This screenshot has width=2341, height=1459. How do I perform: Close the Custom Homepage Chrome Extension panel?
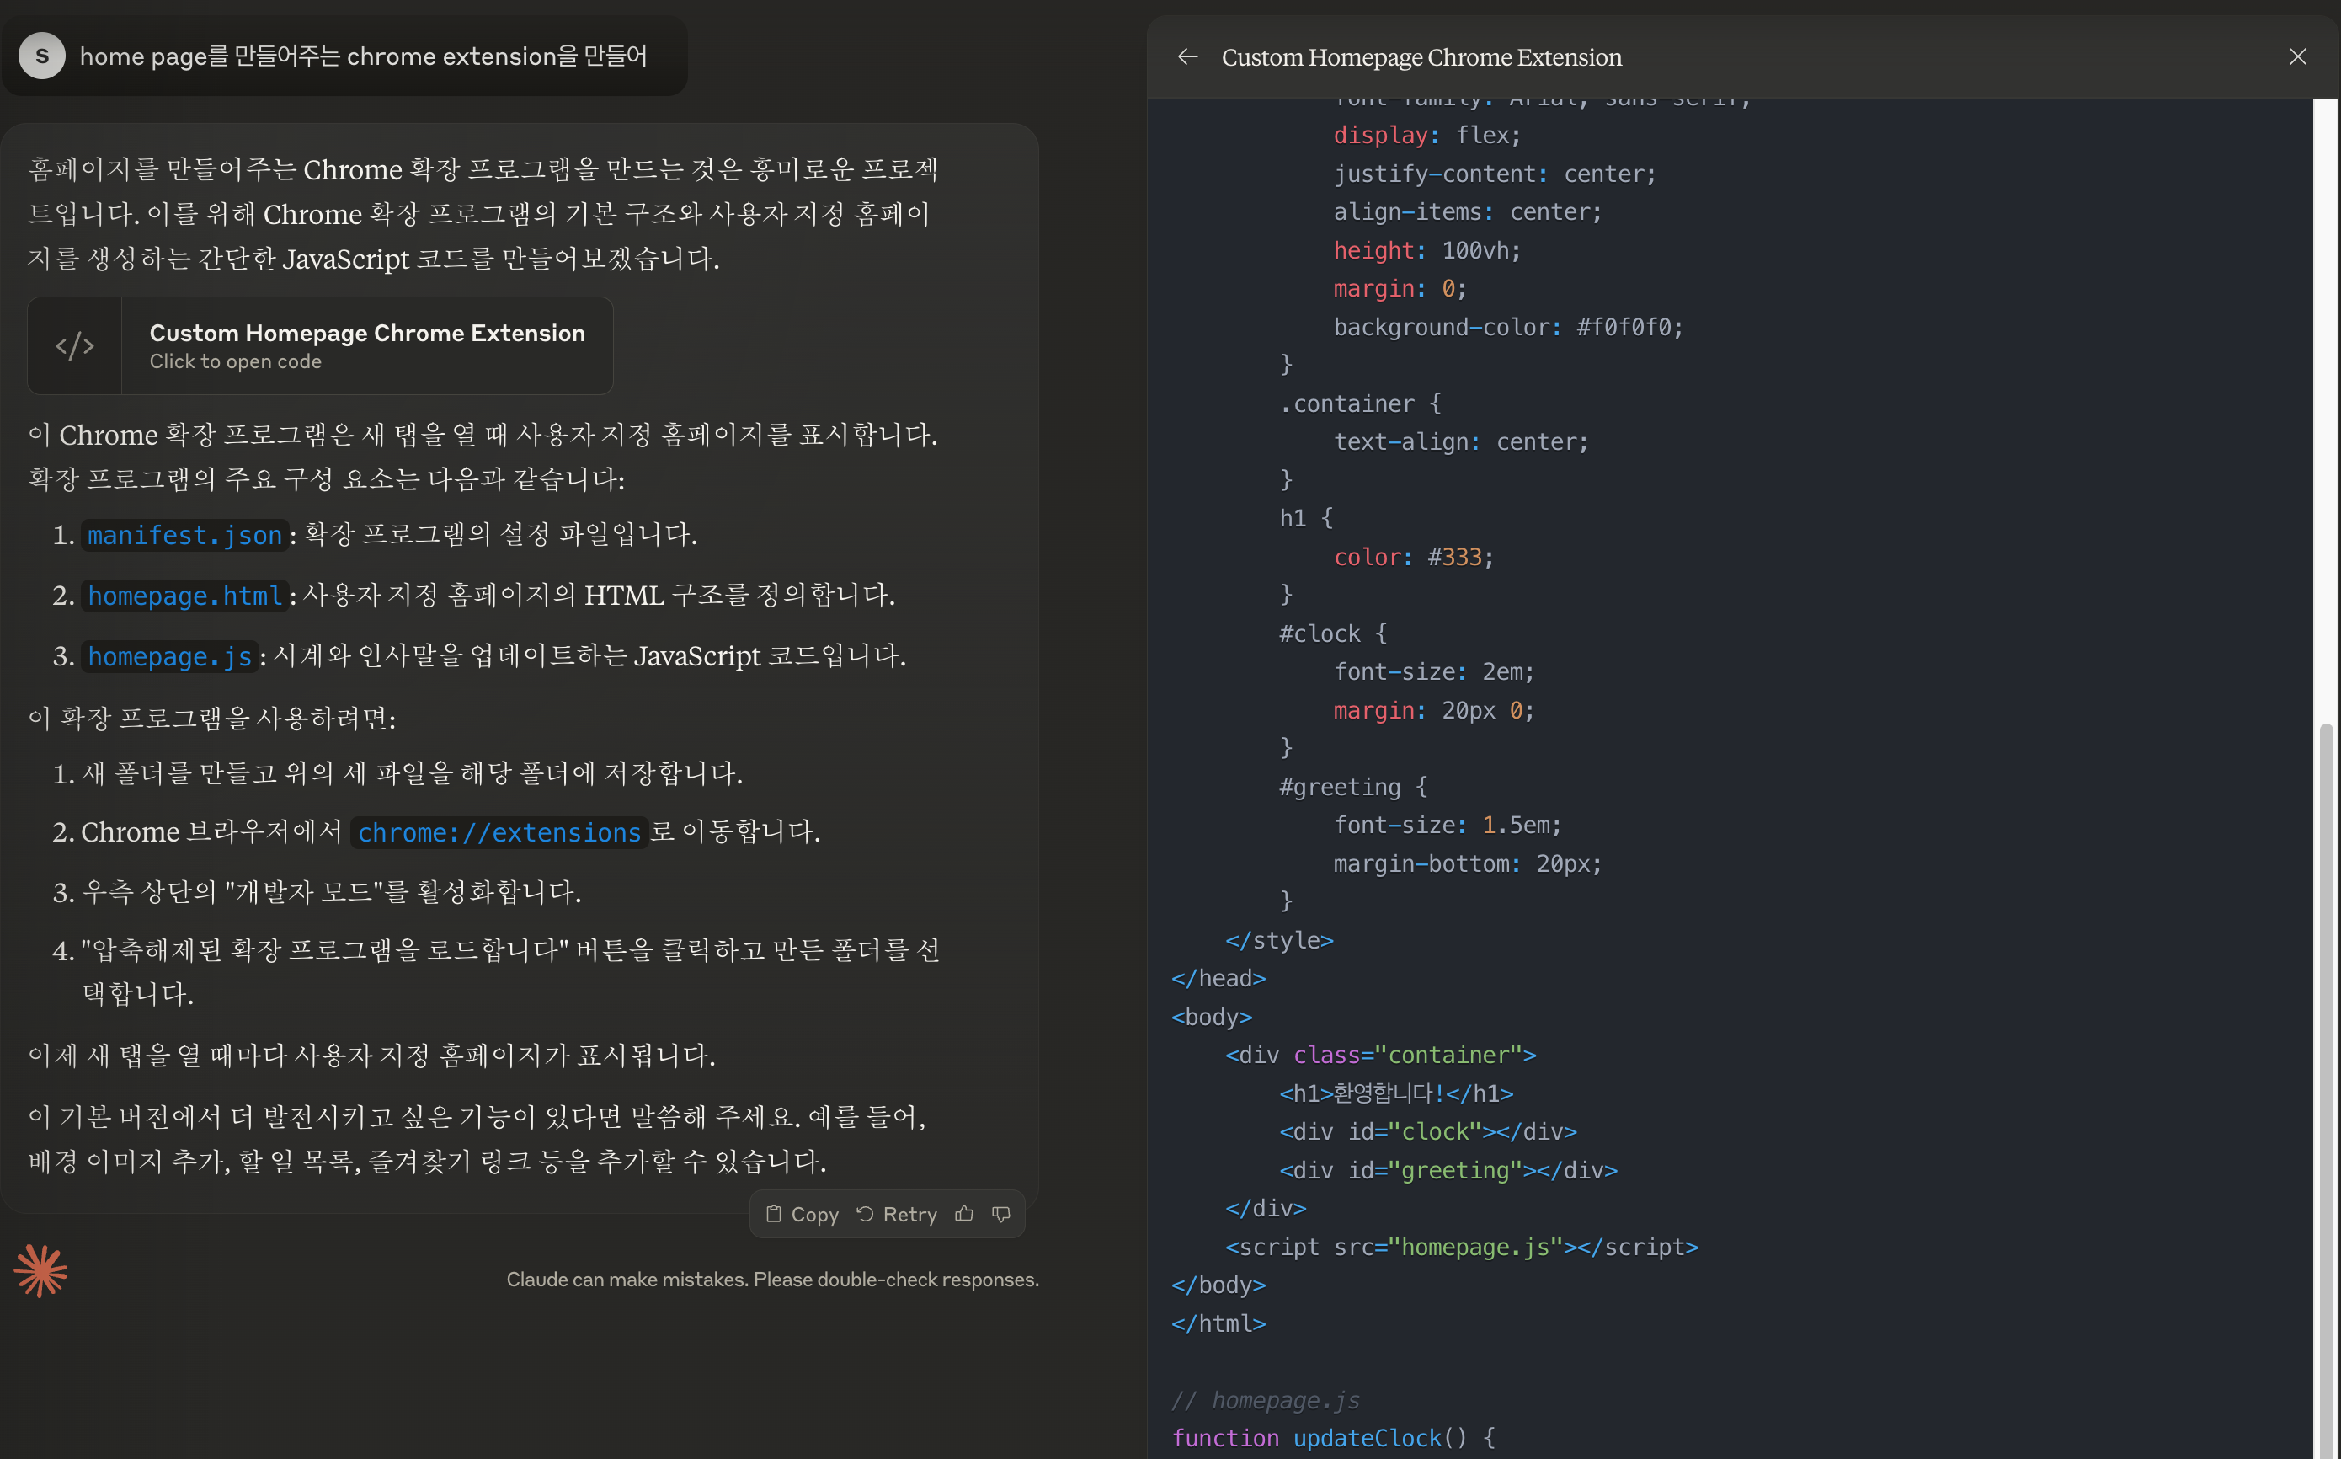tap(2297, 57)
